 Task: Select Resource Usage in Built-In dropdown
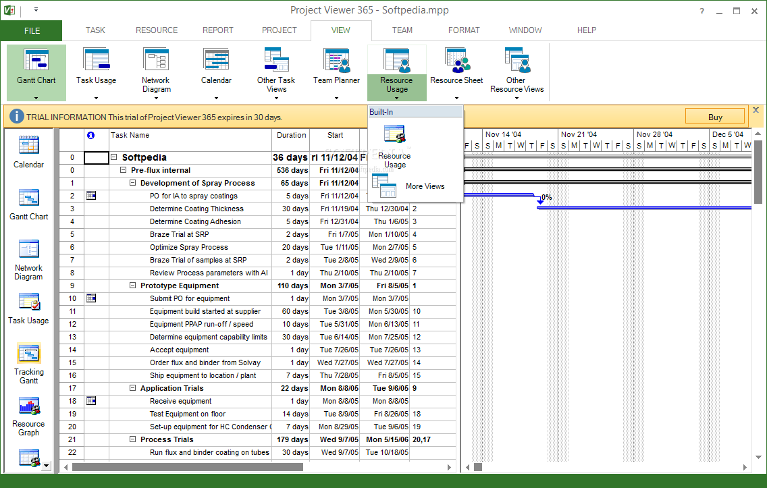[x=394, y=146]
